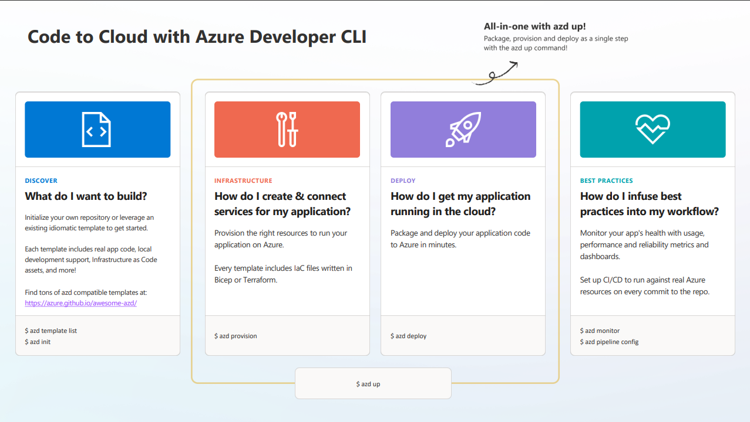Click heading 'What do I want to build?'
This screenshot has width=750, height=422.
point(86,196)
